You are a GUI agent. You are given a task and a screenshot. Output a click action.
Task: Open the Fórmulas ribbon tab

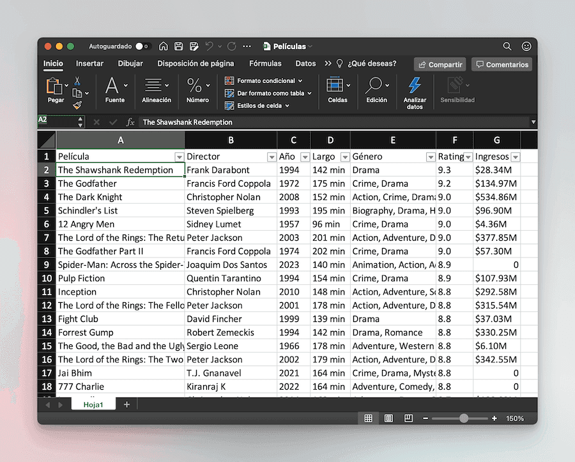[x=265, y=63]
